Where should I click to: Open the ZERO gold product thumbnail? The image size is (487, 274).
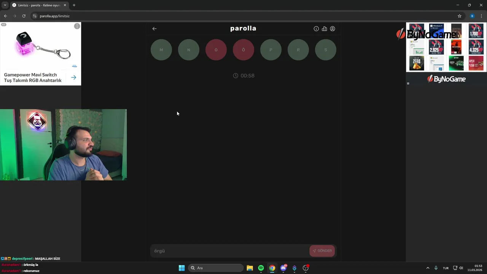[417, 63]
